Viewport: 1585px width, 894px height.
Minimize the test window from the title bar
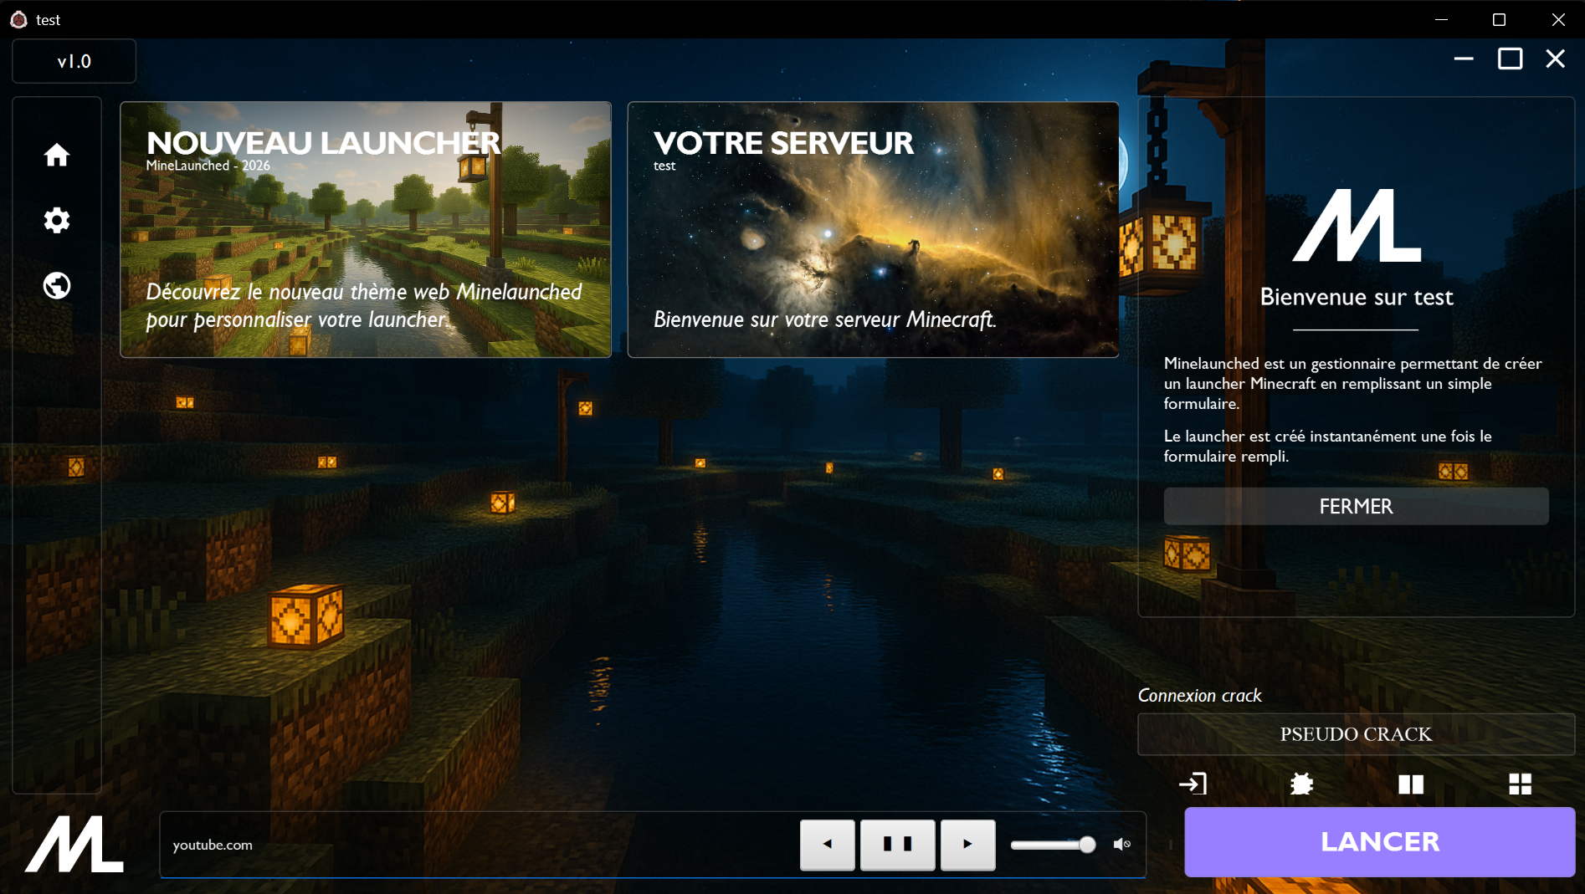point(1441,19)
